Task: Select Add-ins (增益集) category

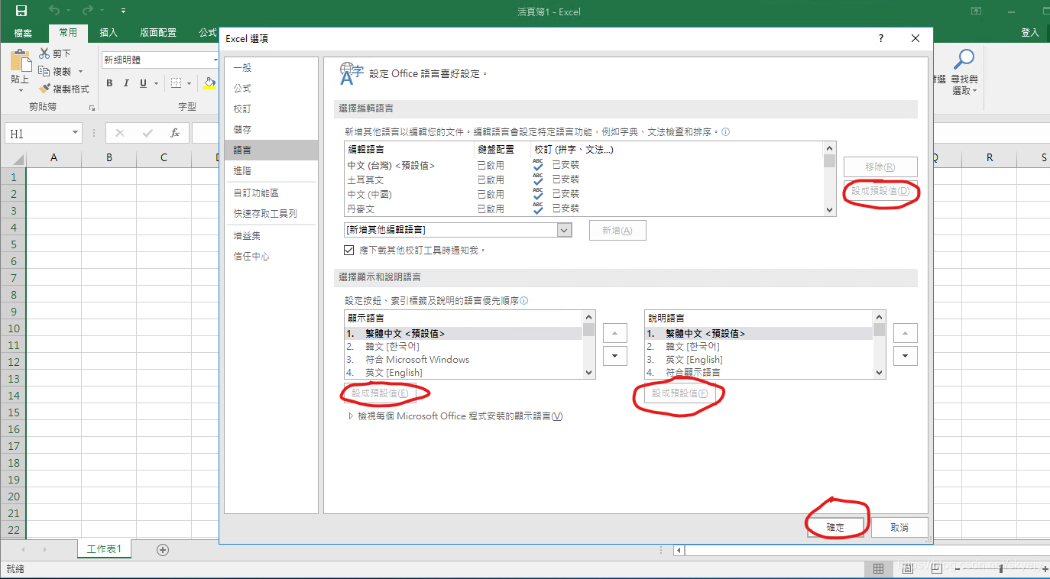Action: pos(271,236)
